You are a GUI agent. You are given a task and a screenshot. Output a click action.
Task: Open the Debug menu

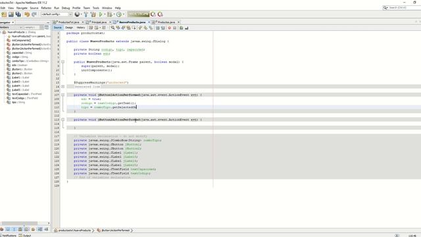point(66,8)
